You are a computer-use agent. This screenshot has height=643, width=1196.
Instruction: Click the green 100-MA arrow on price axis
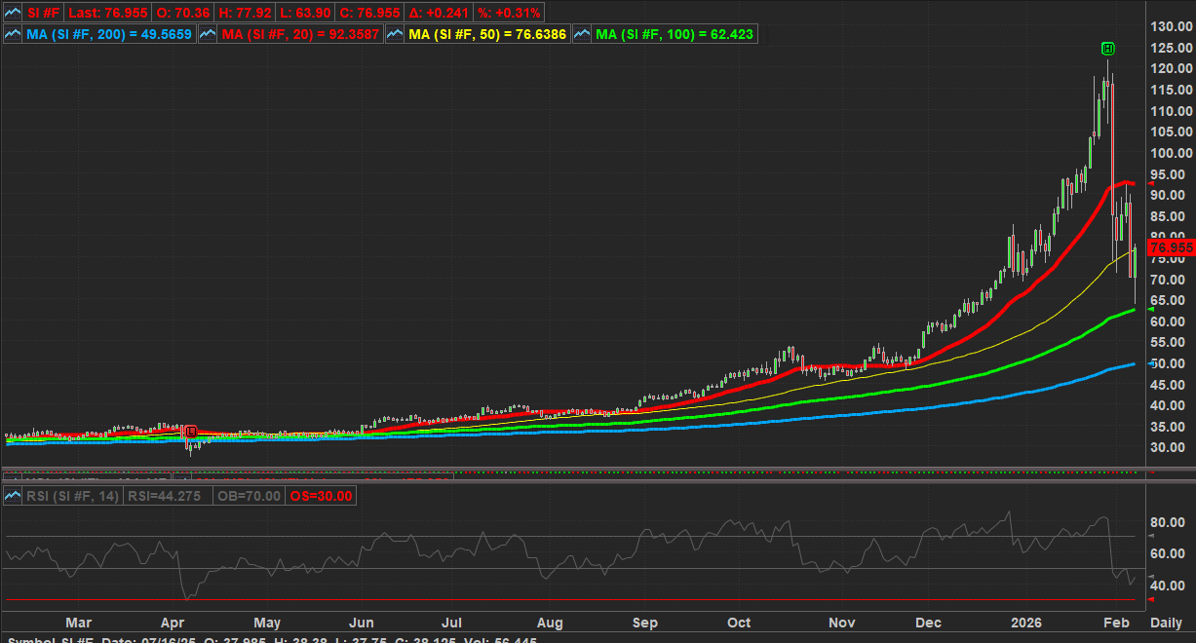(x=1152, y=309)
